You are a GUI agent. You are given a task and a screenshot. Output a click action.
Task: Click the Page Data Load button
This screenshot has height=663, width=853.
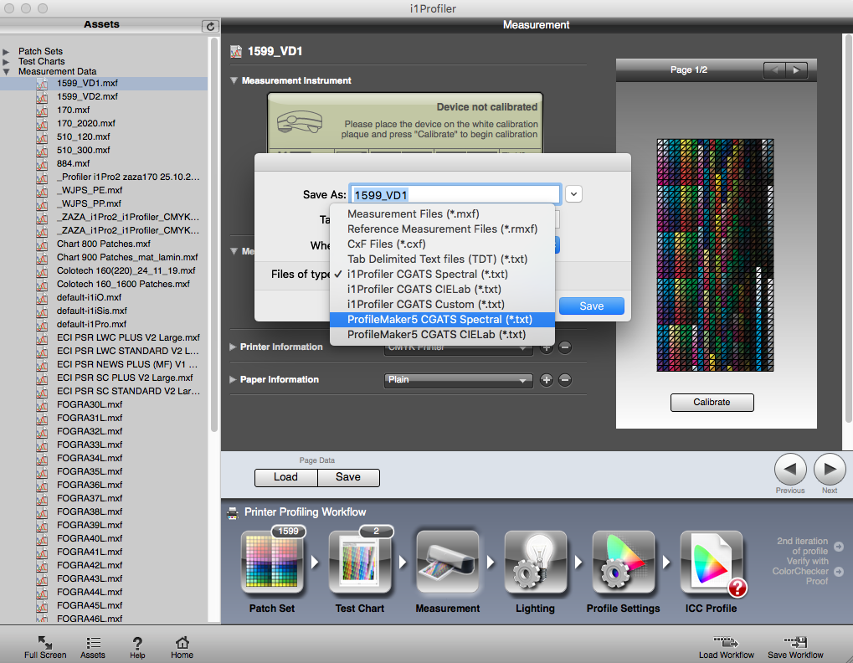pos(286,477)
